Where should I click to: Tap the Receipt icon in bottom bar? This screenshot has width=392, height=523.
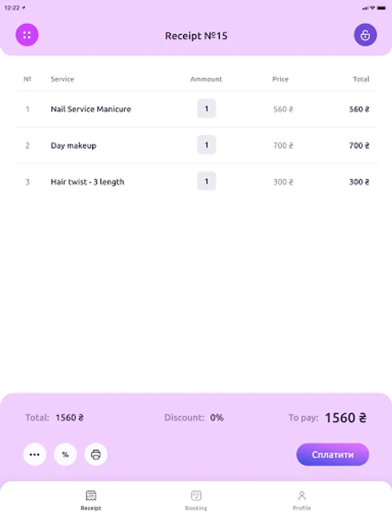91,496
